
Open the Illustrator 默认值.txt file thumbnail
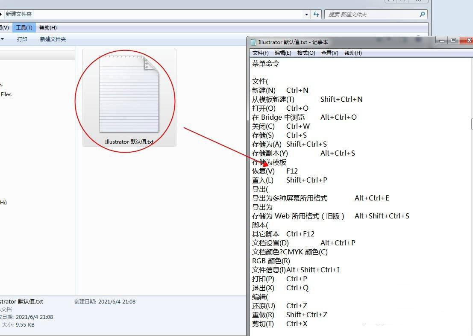[129, 97]
